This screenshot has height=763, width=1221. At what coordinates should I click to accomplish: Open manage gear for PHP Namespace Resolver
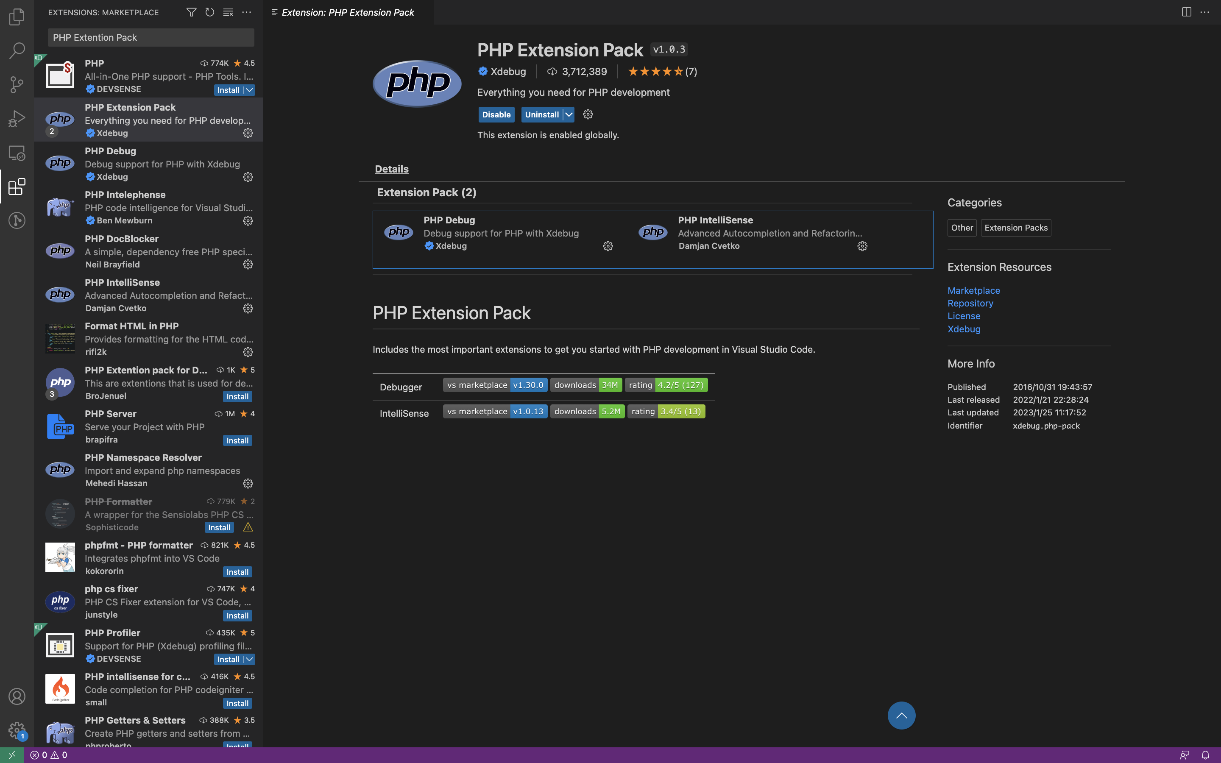(x=248, y=483)
